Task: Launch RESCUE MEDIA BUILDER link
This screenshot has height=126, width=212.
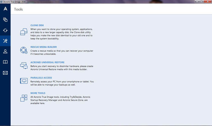Action: point(44,47)
